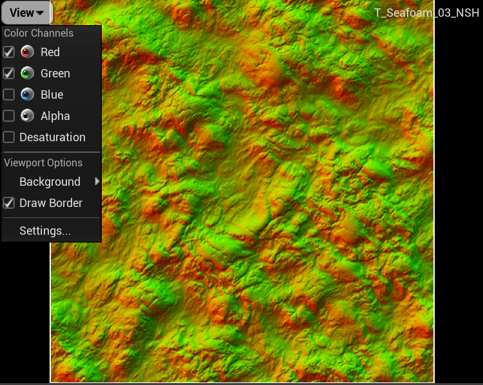Enable the Blue channel checkbox

tap(9, 95)
